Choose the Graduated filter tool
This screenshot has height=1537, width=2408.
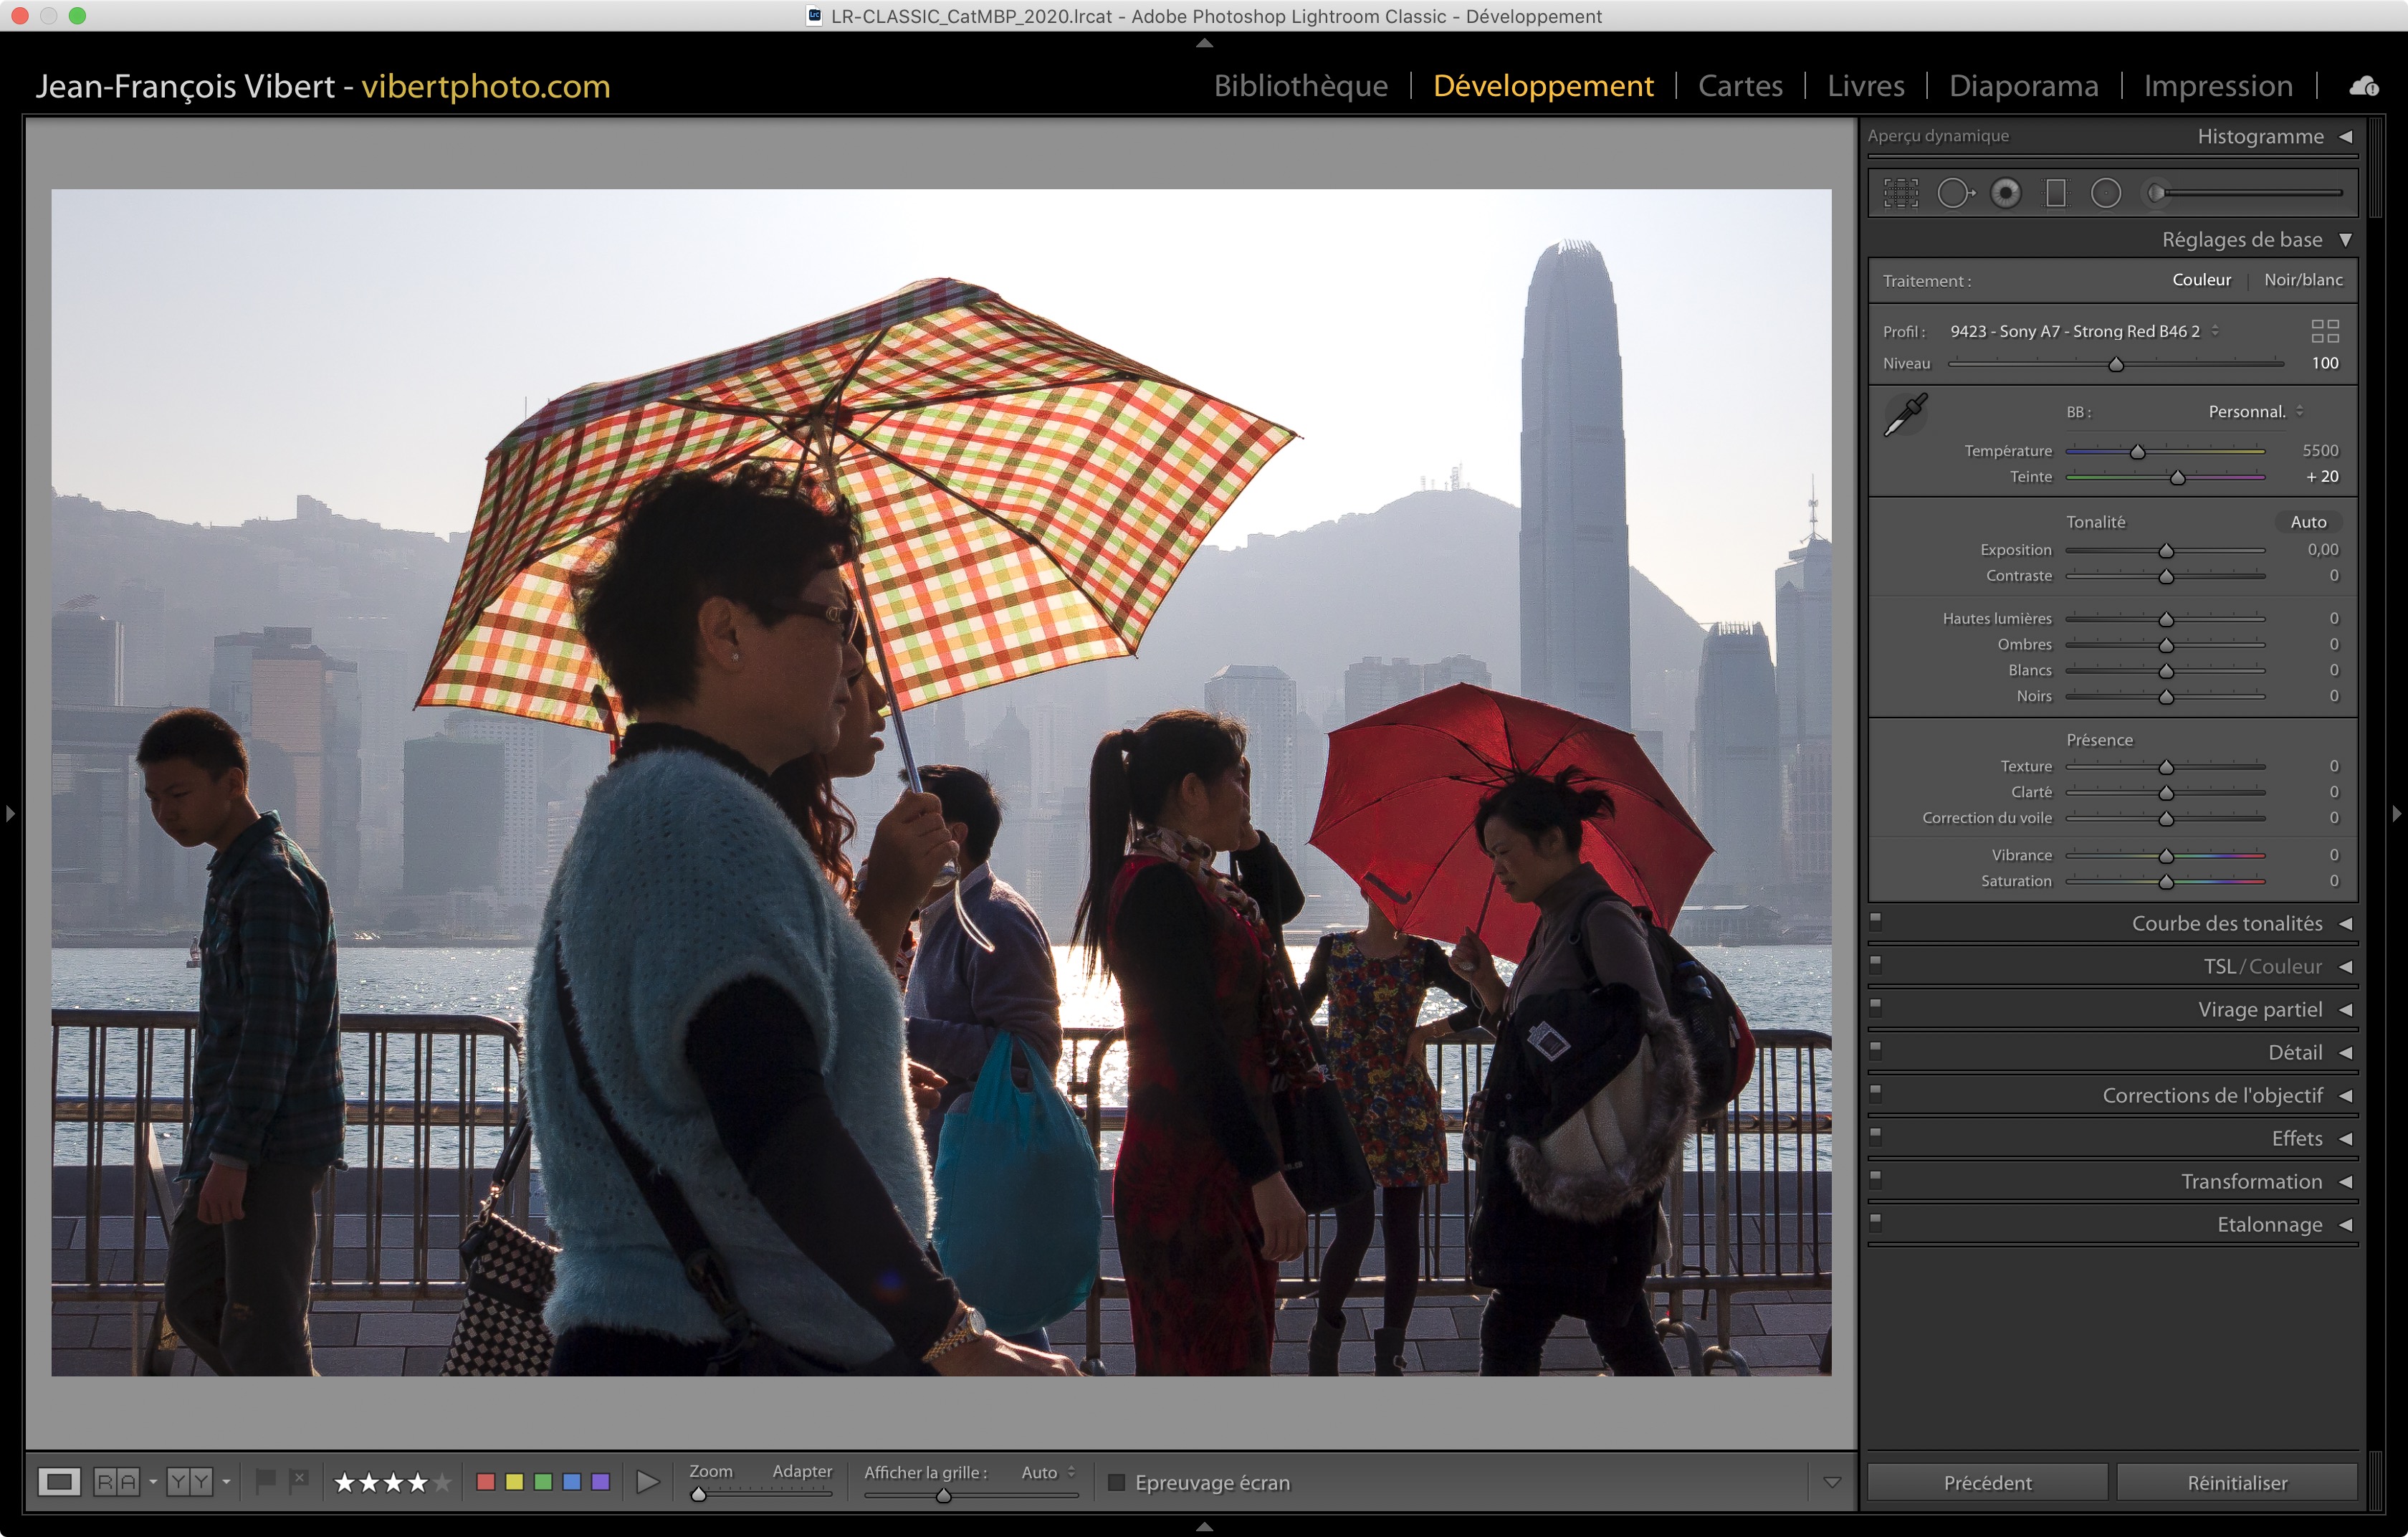[2055, 193]
